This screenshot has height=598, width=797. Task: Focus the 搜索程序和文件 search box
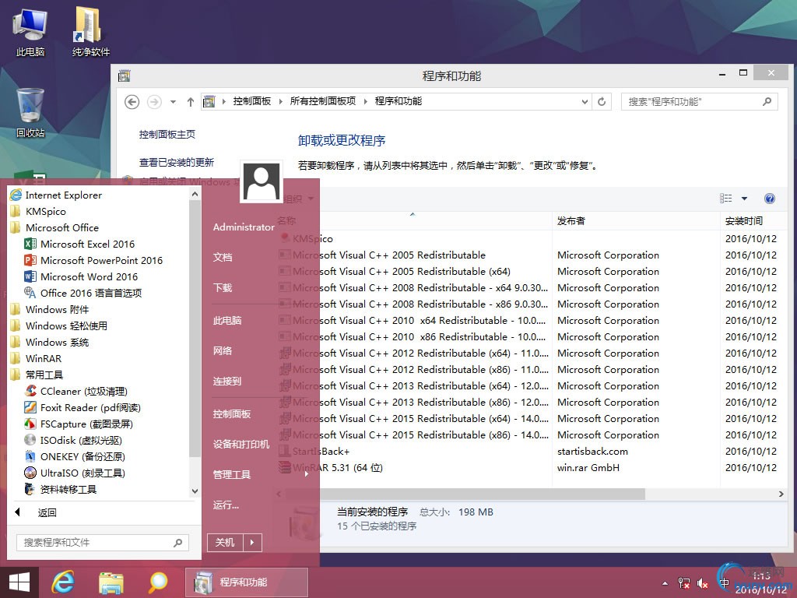point(102,543)
